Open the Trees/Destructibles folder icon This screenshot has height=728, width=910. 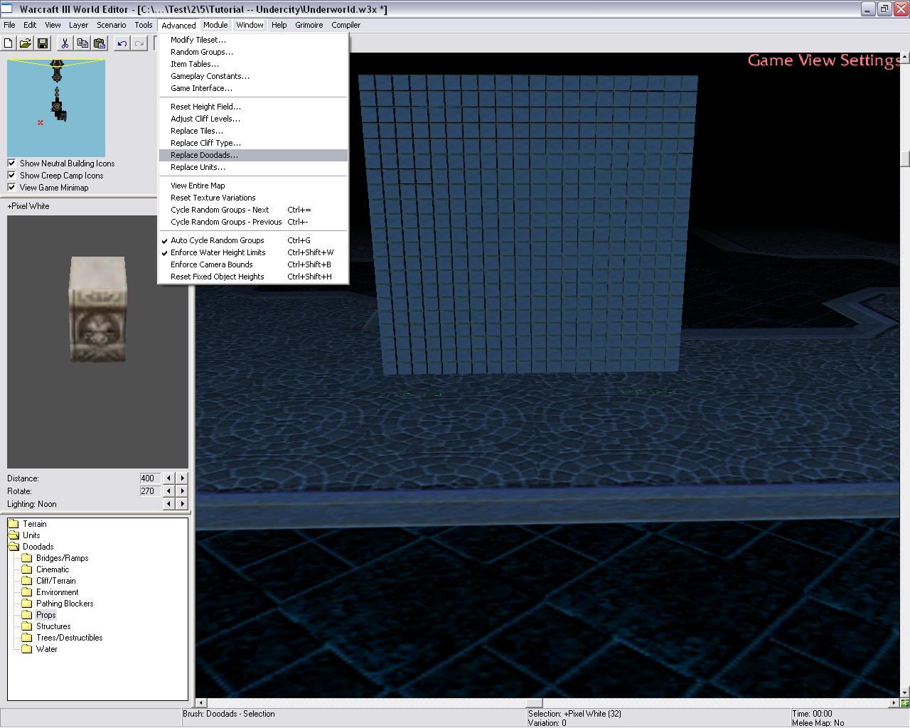[x=27, y=638]
